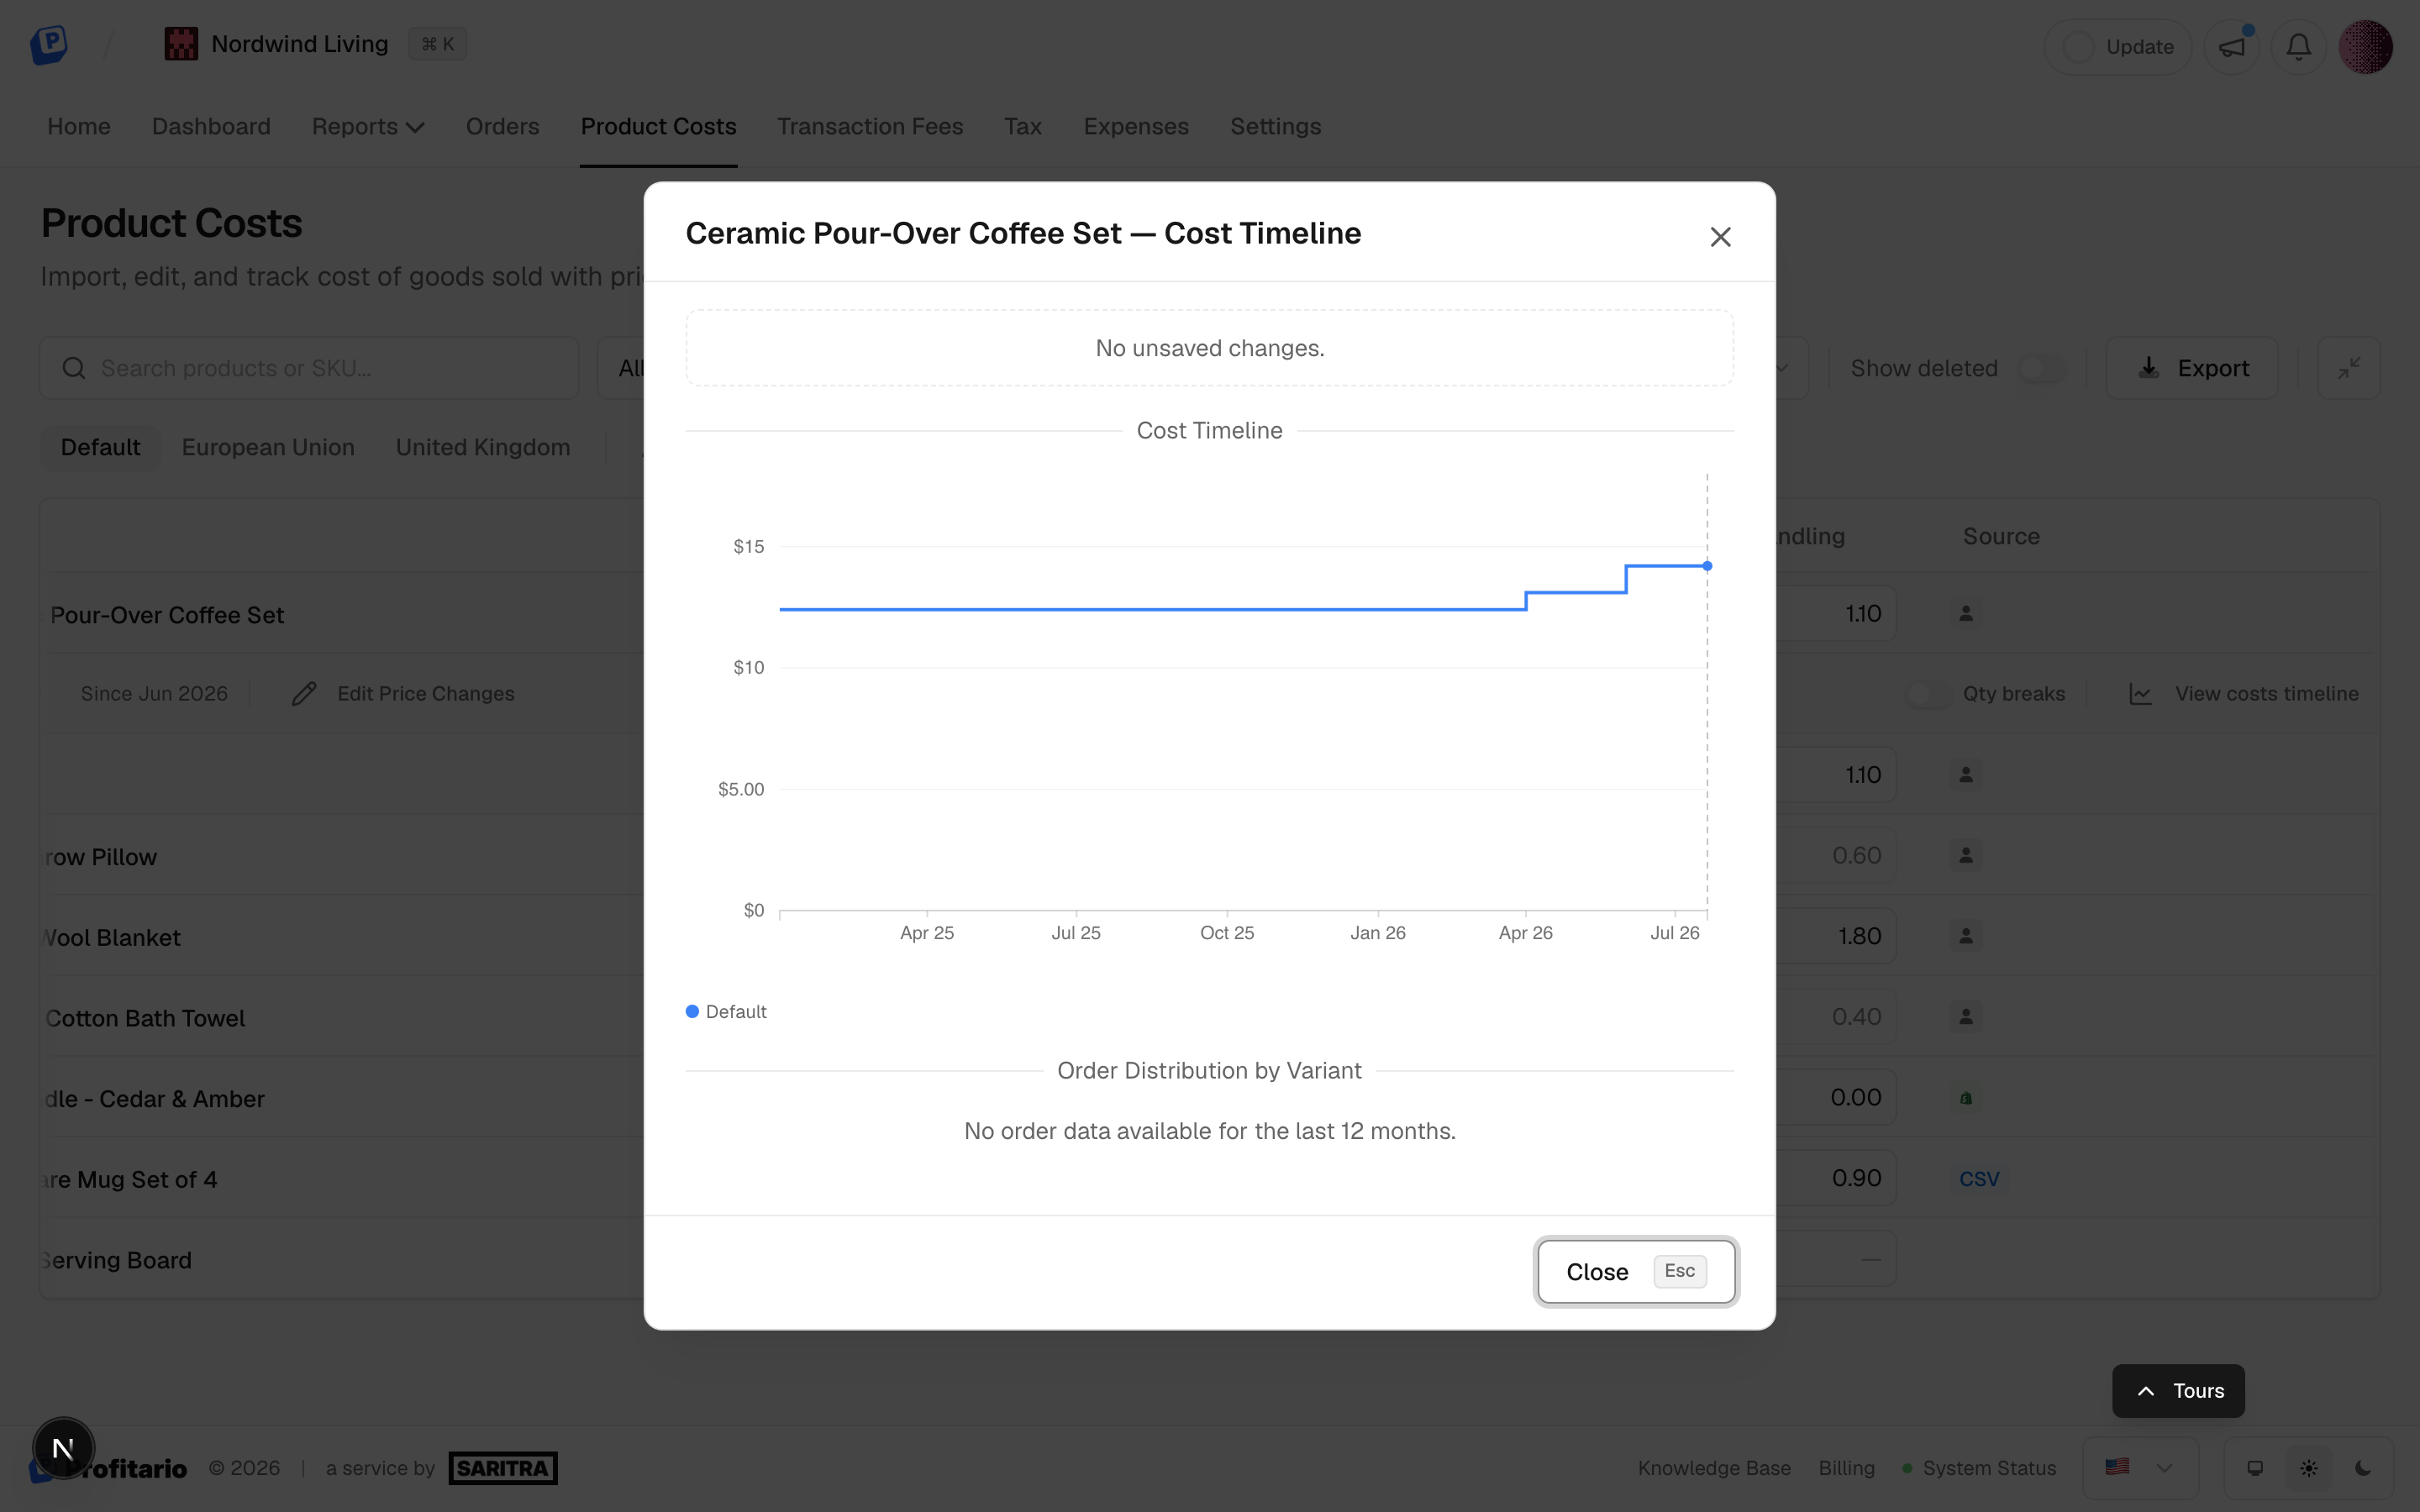Click the latest data point on the cost line
This screenshot has height=1512, width=2420.
1707,566
